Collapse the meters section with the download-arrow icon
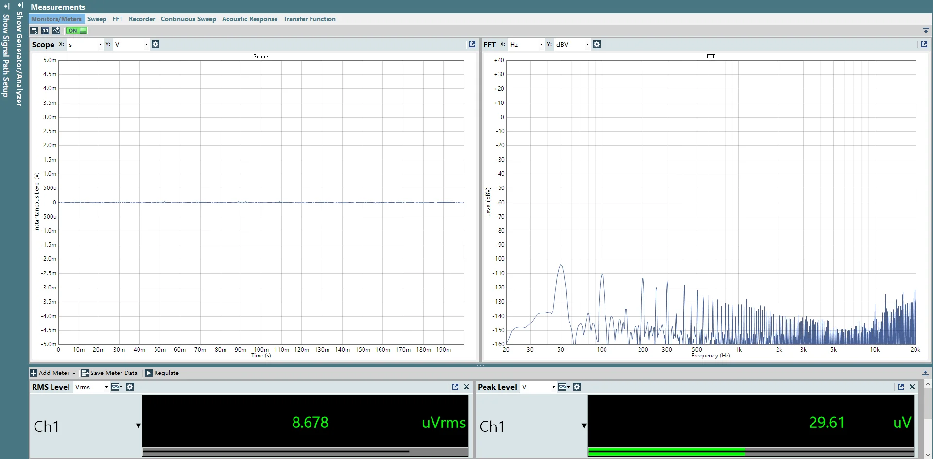This screenshot has height=459, width=933. coord(925,373)
